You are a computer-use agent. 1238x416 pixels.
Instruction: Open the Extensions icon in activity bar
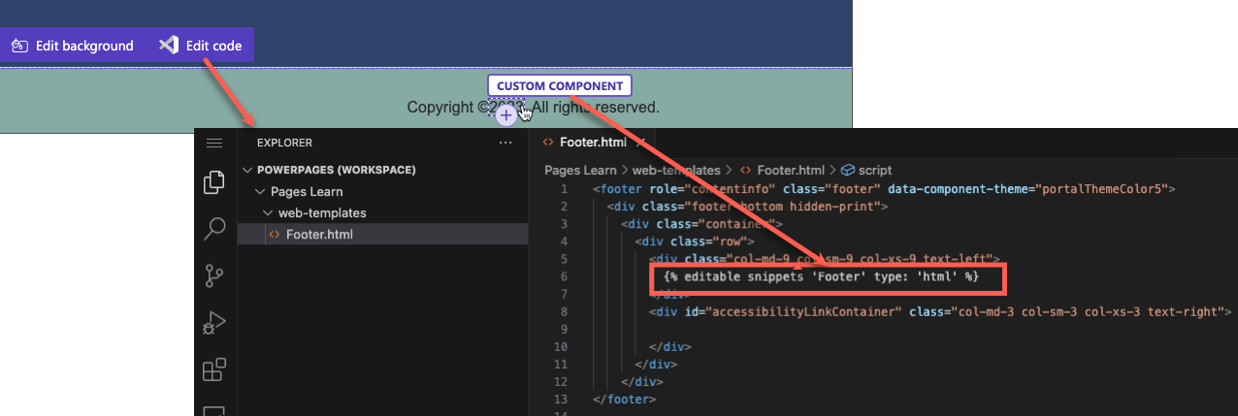tap(214, 369)
